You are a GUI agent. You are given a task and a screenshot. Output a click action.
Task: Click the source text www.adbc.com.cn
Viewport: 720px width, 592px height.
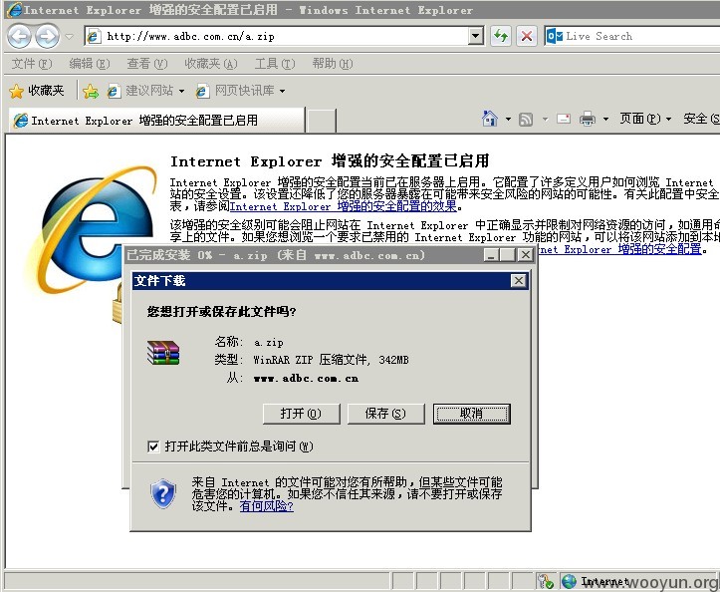tap(306, 379)
